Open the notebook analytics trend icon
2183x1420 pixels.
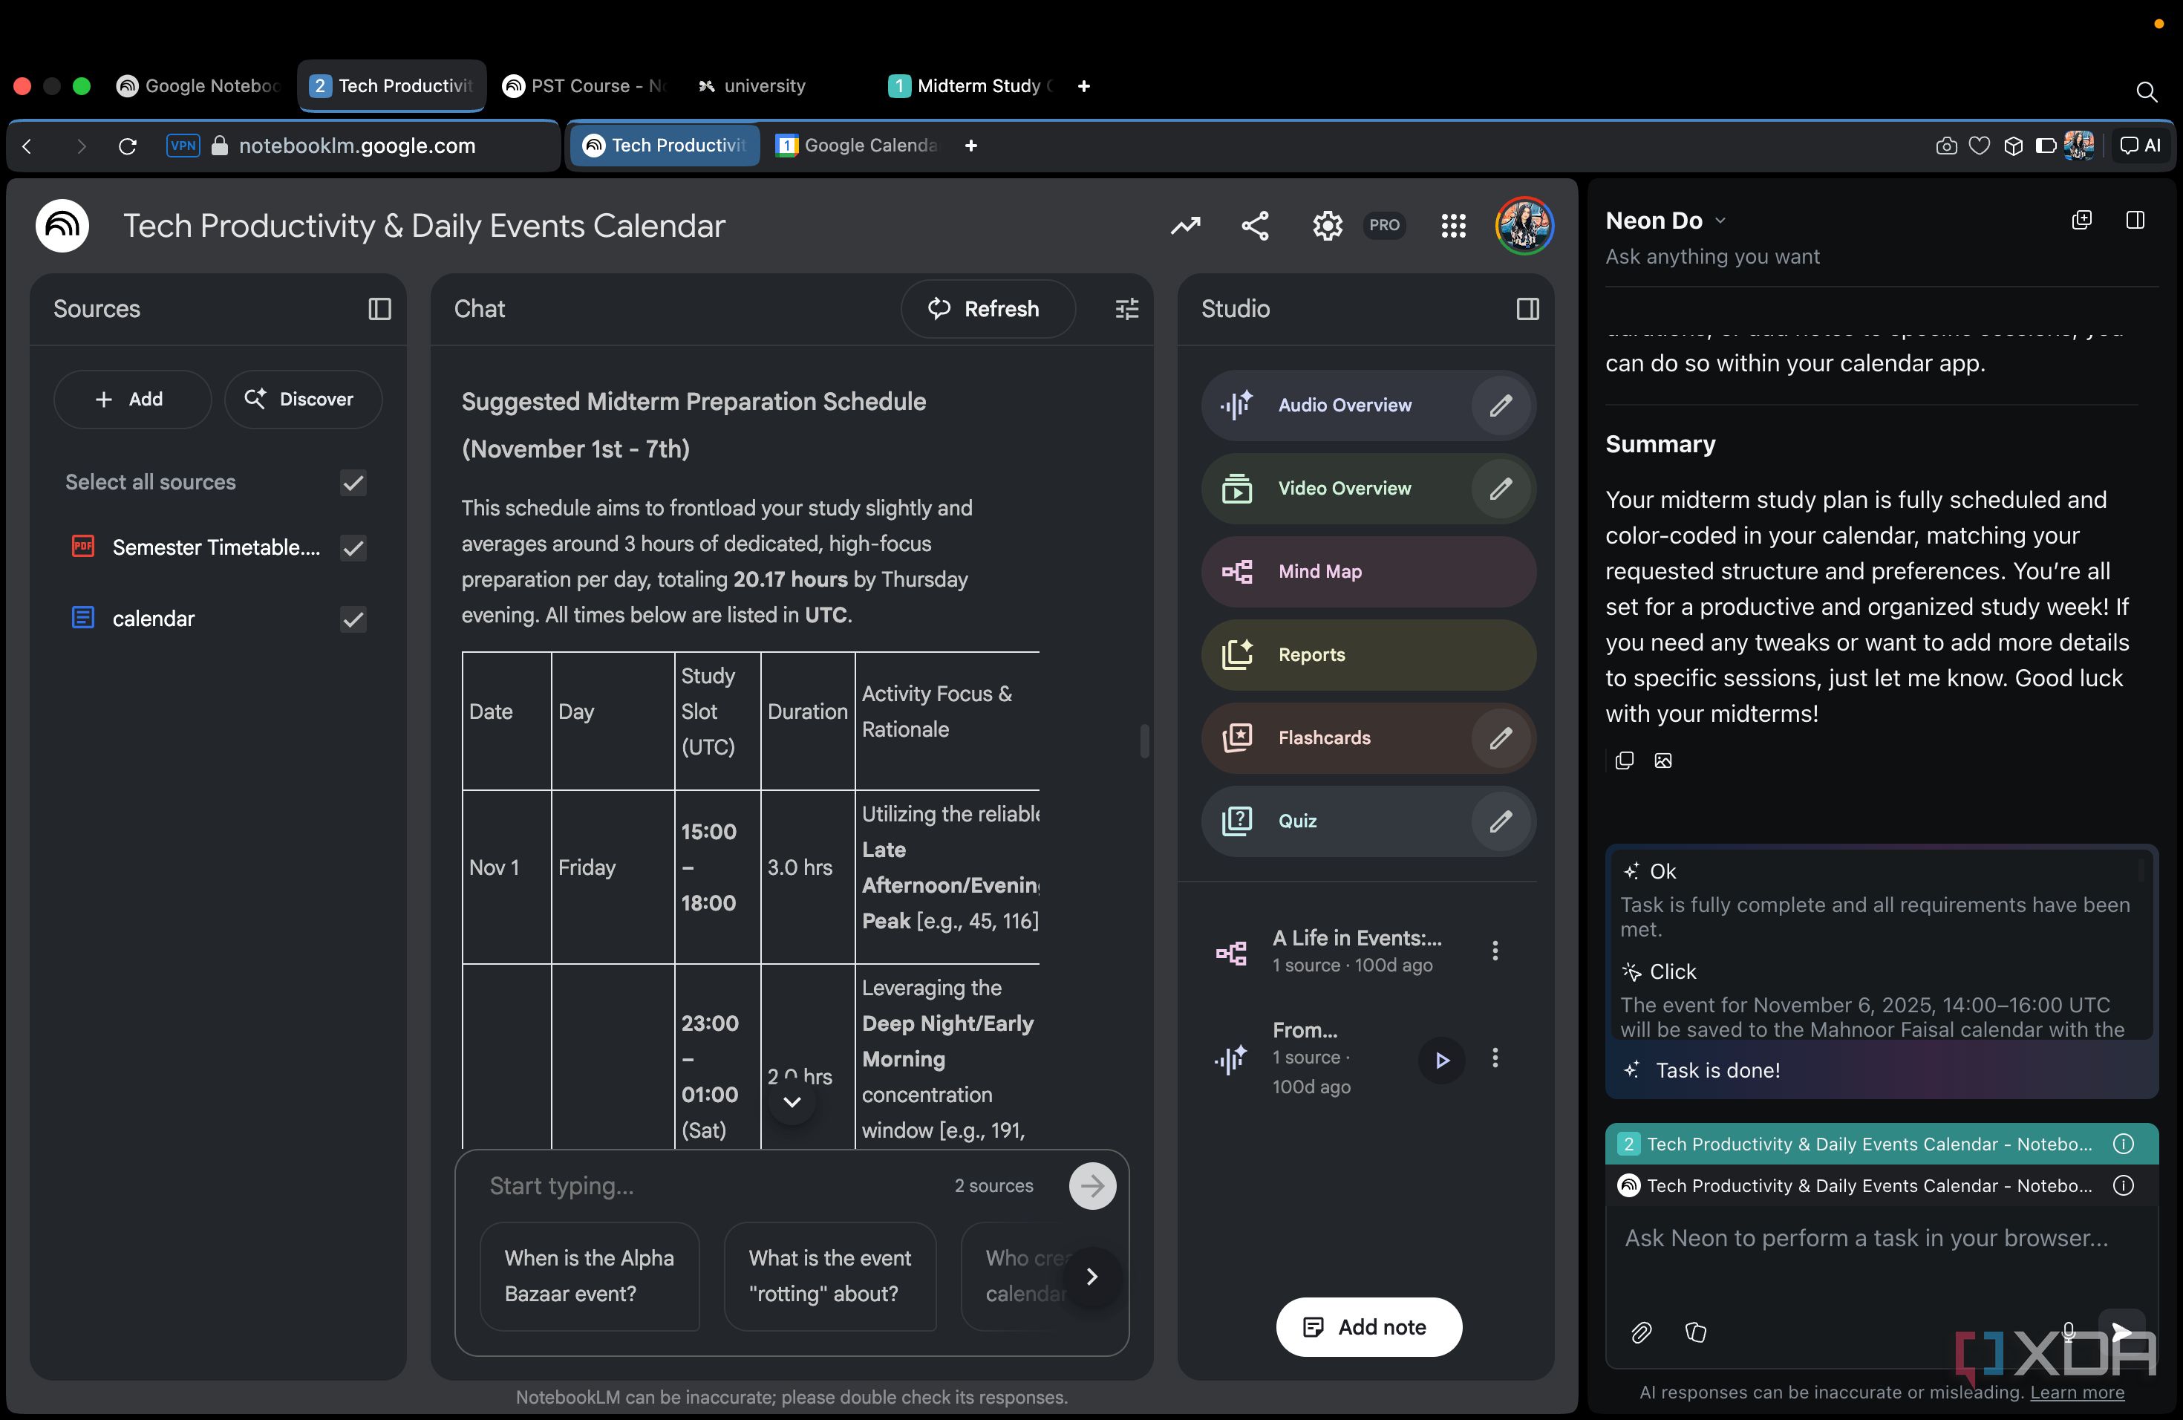click(1185, 226)
